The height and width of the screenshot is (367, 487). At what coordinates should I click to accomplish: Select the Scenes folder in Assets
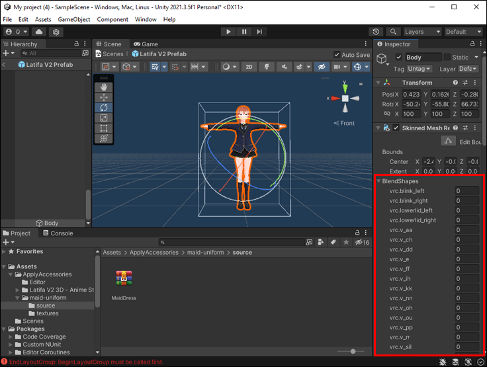pyautogui.click(x=33, y=321)
